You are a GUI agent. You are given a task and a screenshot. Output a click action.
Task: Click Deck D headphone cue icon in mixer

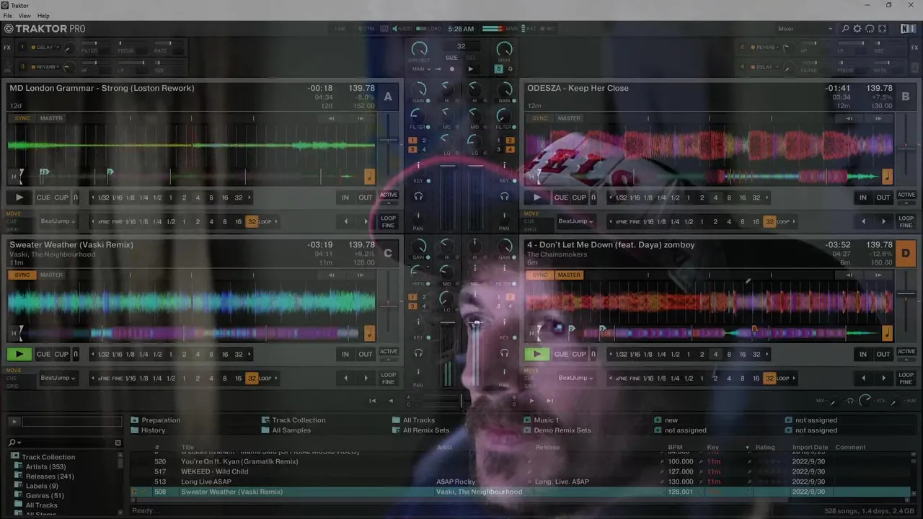(504, 352)
